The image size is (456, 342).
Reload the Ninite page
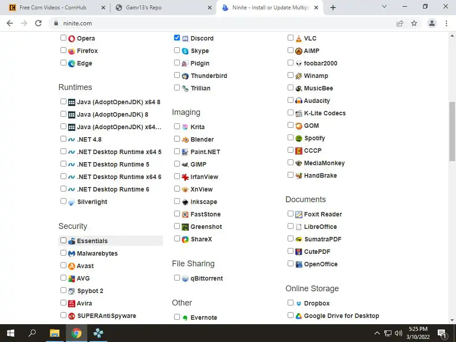(38, 23)
